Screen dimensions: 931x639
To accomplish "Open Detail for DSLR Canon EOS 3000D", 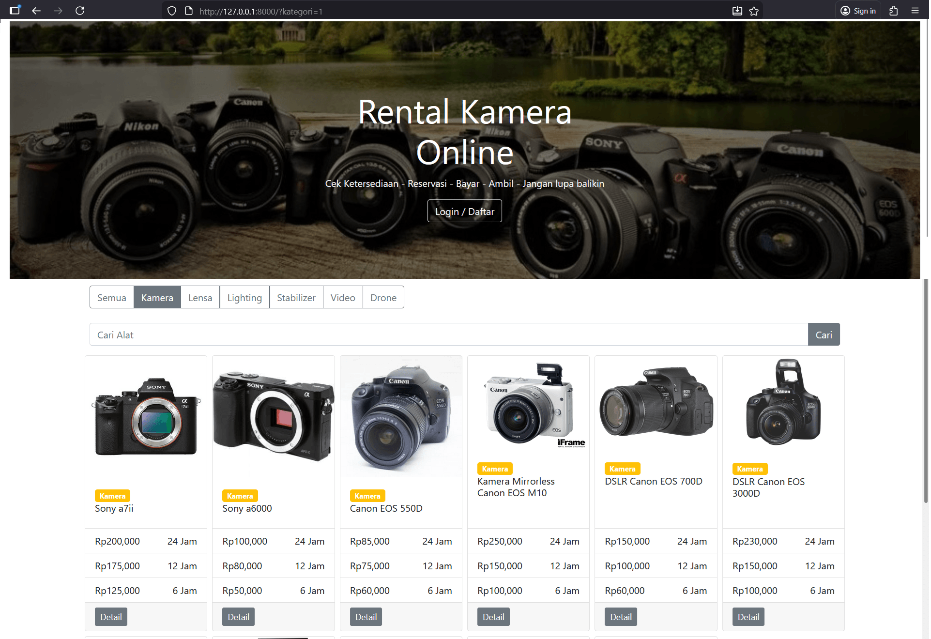I will point(748,617).
